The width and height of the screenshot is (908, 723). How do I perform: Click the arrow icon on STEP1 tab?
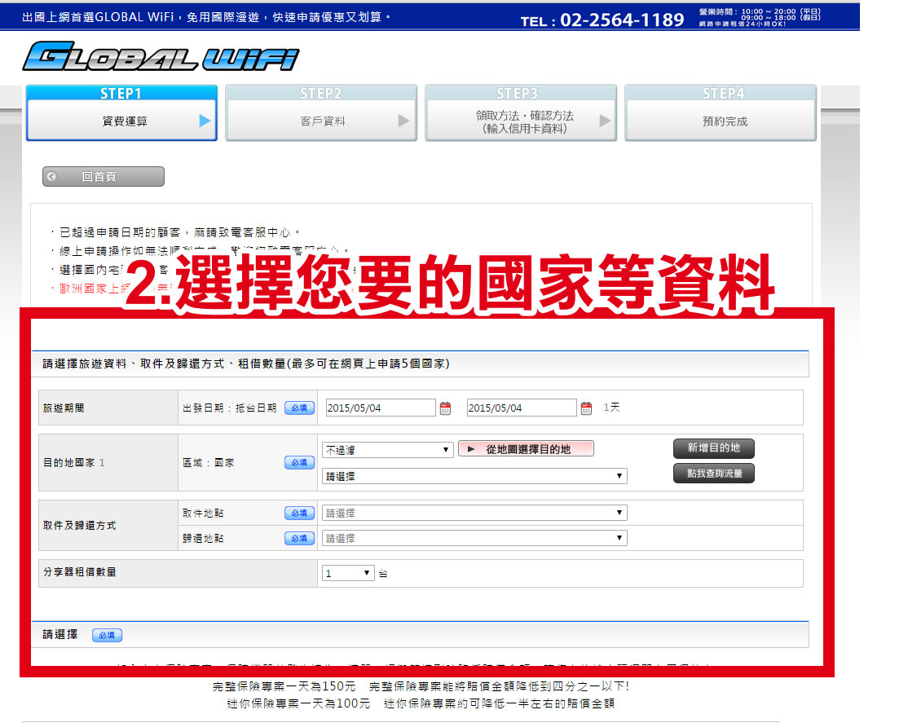click(205, 121)
